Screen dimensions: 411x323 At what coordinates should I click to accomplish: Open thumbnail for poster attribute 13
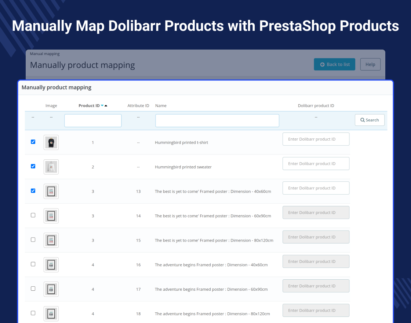click(51, 191)
